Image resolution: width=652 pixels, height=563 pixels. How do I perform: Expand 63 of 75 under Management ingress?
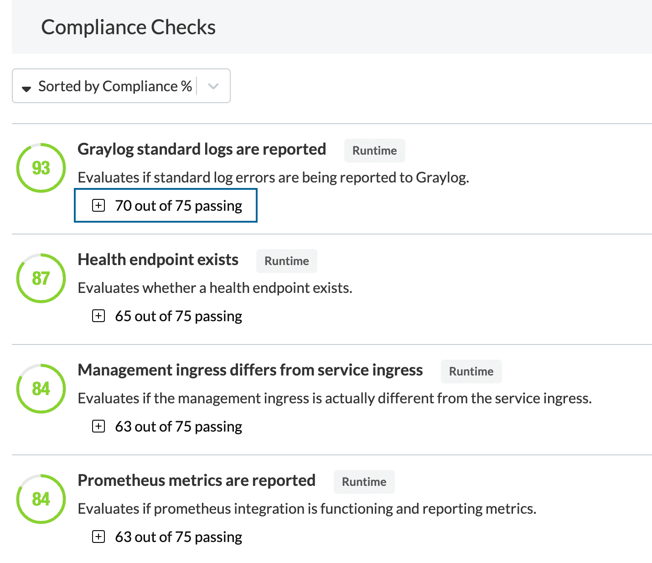point(167,426)
